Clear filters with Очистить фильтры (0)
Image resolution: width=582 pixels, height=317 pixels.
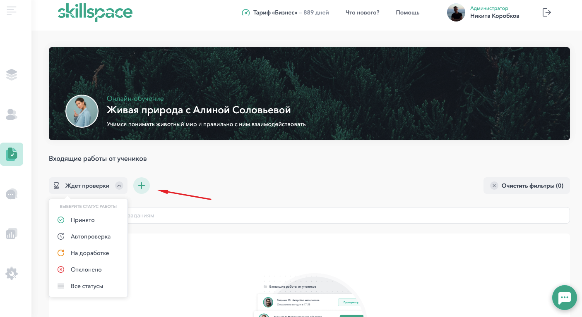click(x=527, y=186)
